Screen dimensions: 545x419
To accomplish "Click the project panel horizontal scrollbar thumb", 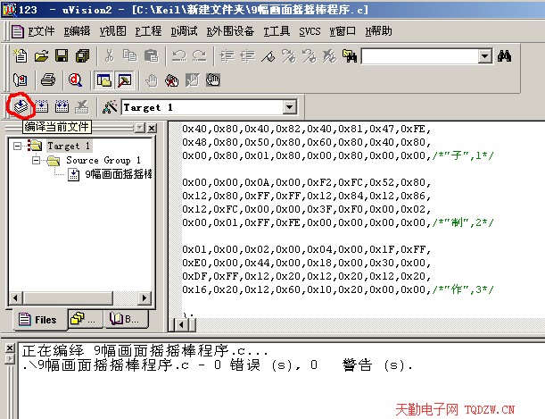I will 68,298.
